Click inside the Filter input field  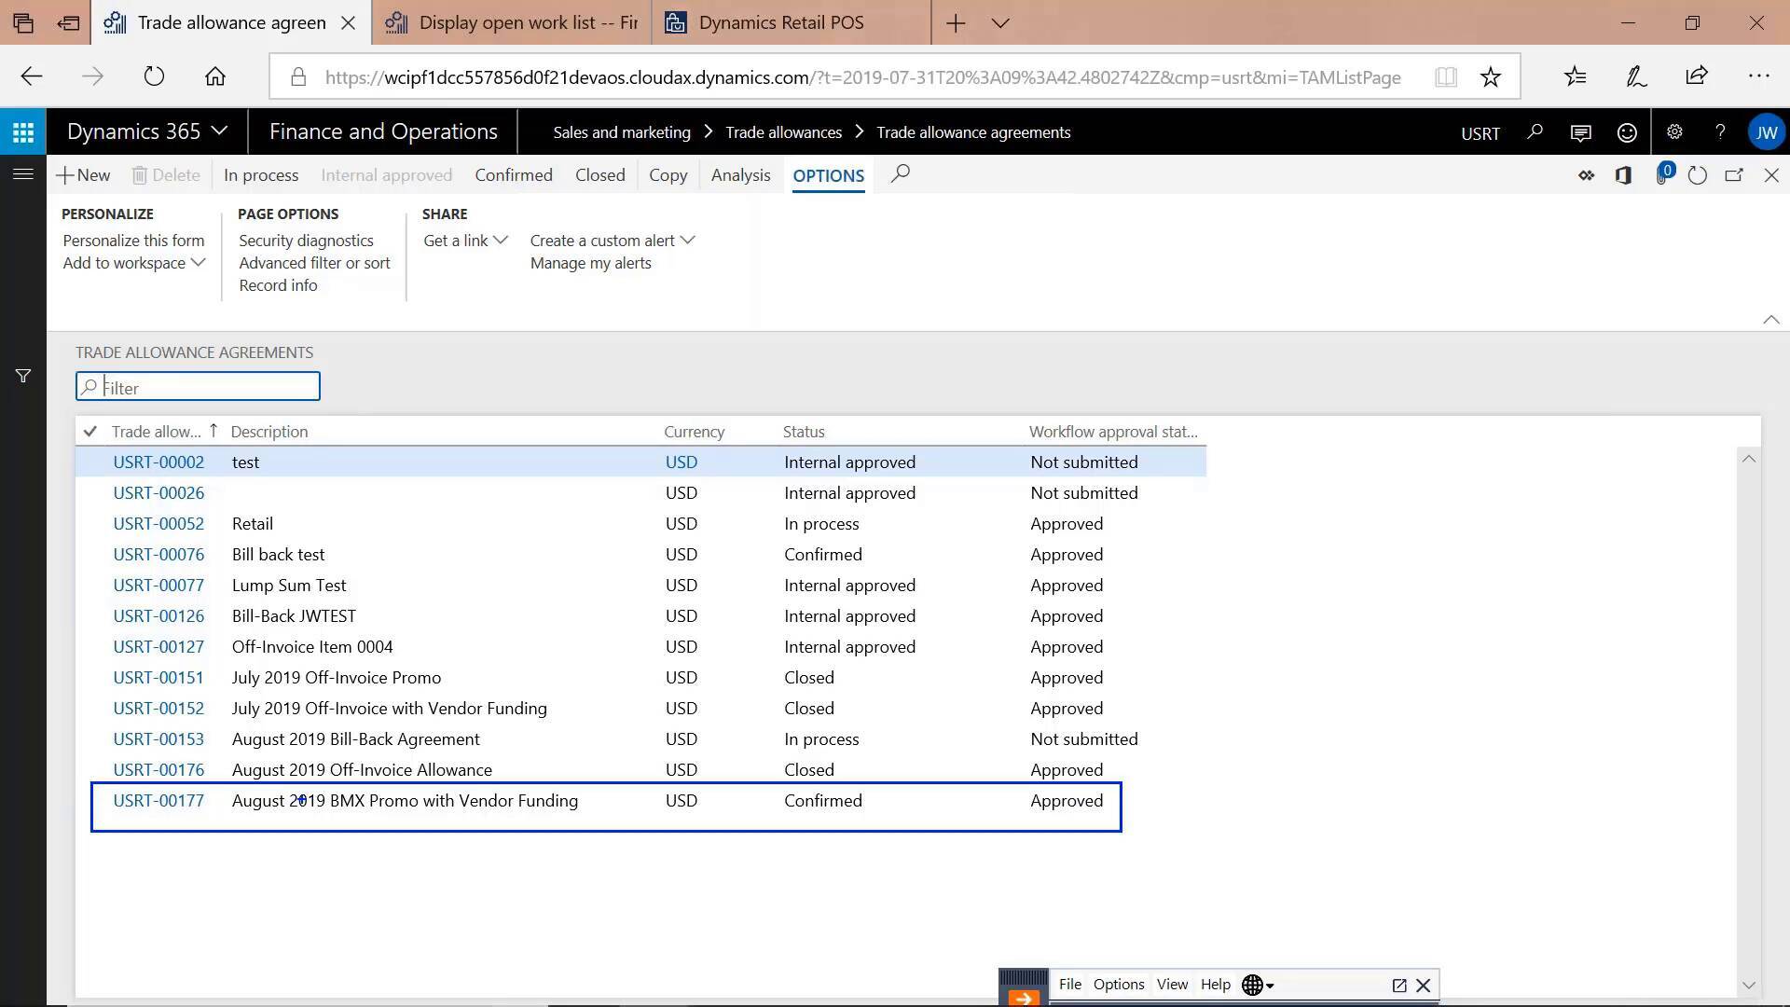[x=198, y=386]
